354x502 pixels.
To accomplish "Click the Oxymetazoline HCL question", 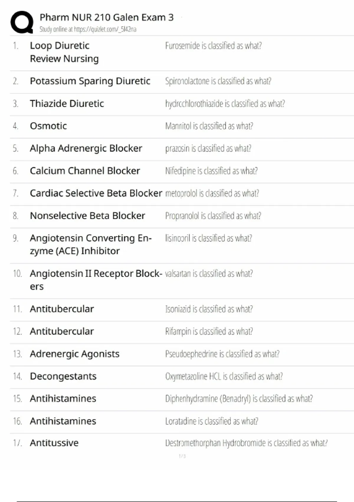I will (224, 376).
